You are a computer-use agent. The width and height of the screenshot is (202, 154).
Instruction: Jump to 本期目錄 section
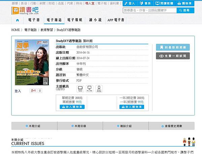[80, 126]
